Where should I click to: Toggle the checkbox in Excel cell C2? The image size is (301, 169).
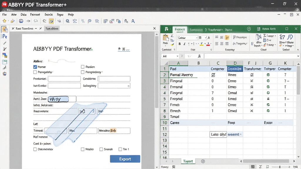213,75
